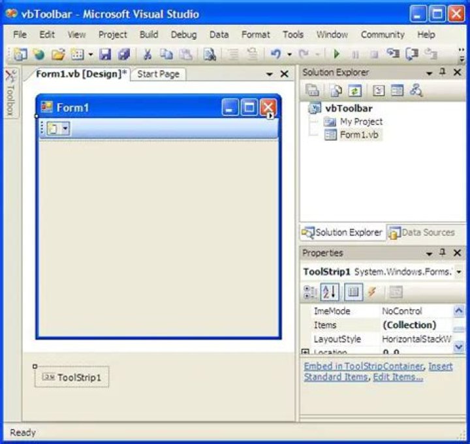
Task: Click the Categorized view icon in Properties
Action: [310, 292]
